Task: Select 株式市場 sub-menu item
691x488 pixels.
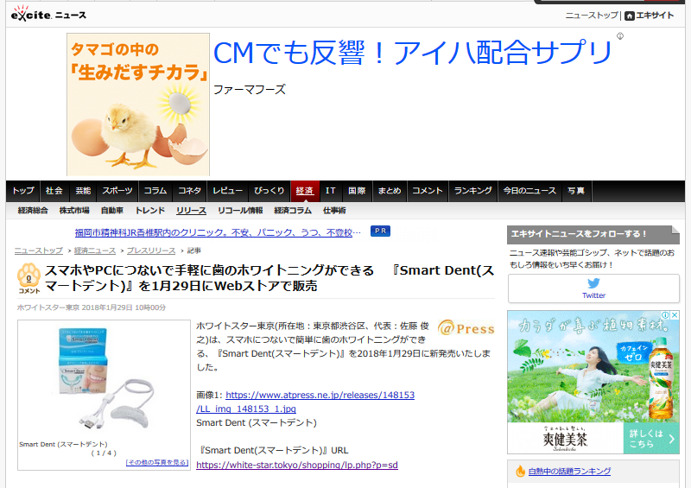Action: (x=74, y=211)
